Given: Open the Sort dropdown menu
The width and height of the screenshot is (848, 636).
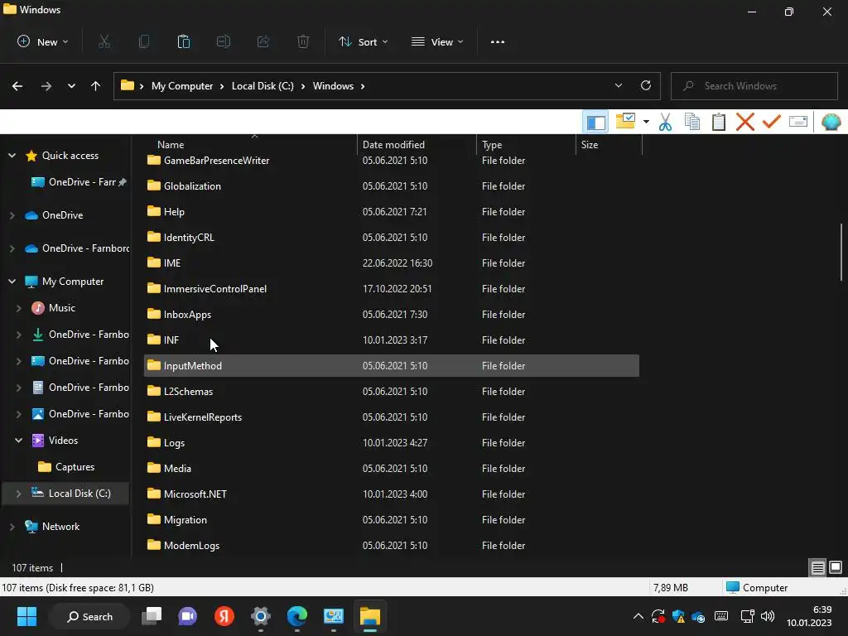Looking at the screenshot, I should pyautogui.click(x=364, y=41).
